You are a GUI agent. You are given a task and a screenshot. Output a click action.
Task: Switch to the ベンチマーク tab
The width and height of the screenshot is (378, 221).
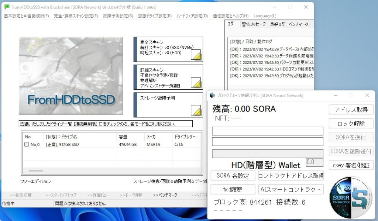tap(298, 24)
